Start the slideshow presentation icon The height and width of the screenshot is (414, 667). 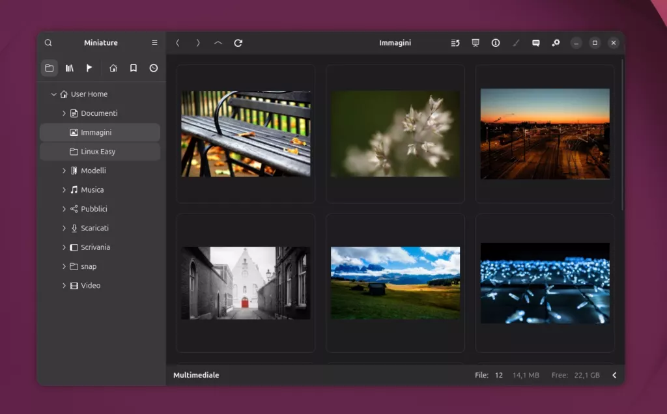[475, 43]
